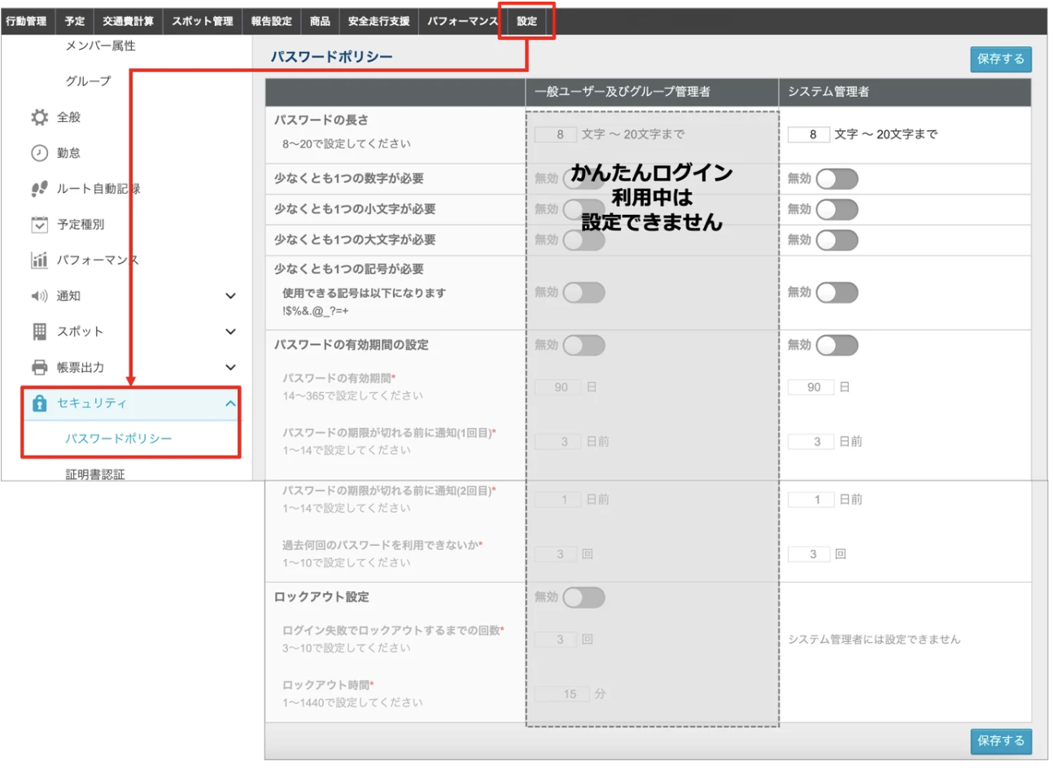Click system admin second notification days field
Viewport: 1053px width, 768px height.
tap(811, 500)
